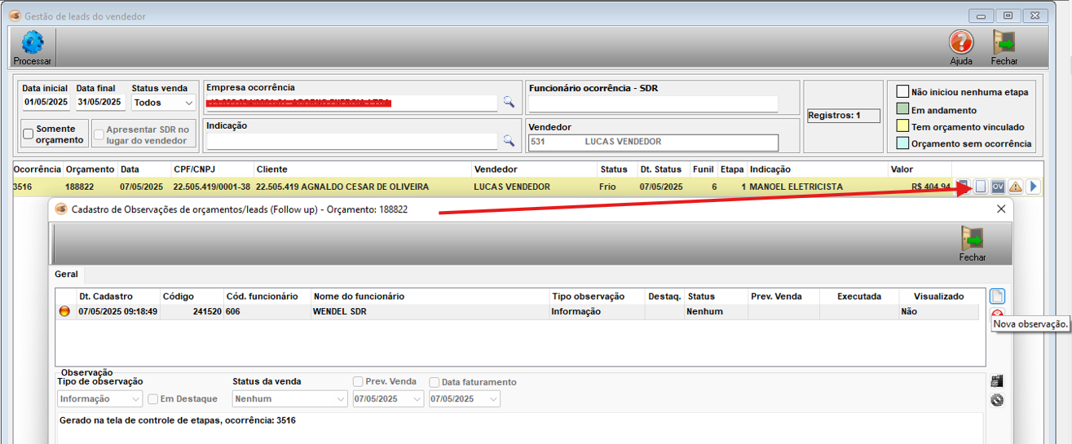Click the OV icon in lead row
Viewport: 1072px width, 444px height.
(998, 187)
